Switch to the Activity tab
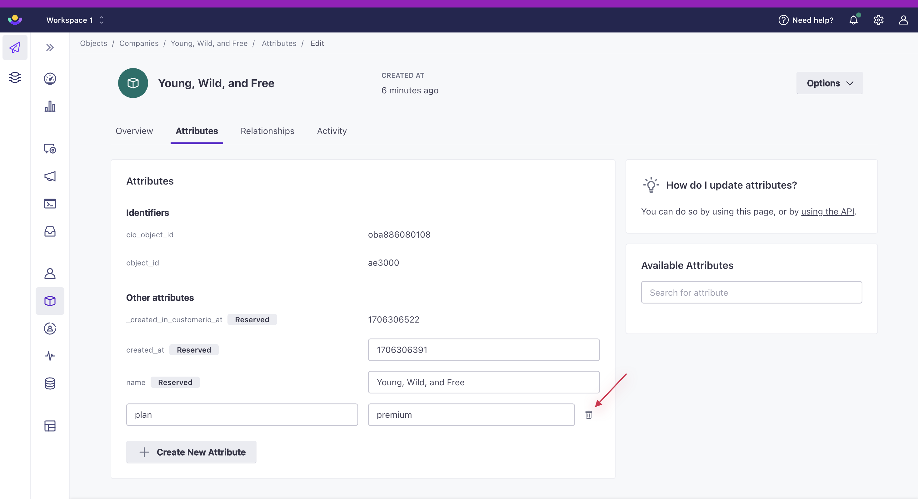 [332, 131]
